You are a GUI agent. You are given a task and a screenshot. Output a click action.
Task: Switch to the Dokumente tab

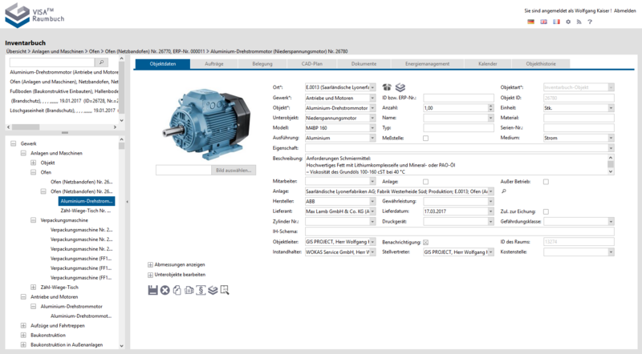coord(364,64)
